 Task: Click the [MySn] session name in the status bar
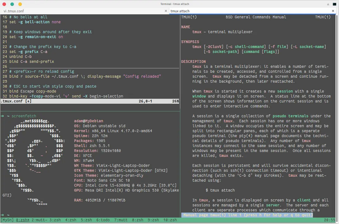point(7,220)
